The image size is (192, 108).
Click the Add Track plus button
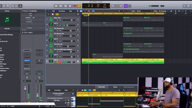48,14
